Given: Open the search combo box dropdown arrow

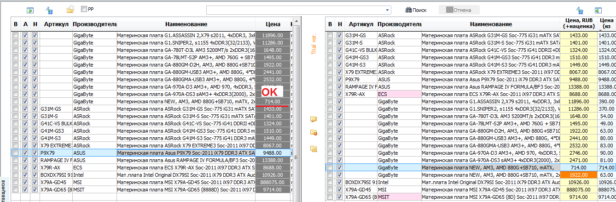Looking at the screenshot, I should coord(388,10).
